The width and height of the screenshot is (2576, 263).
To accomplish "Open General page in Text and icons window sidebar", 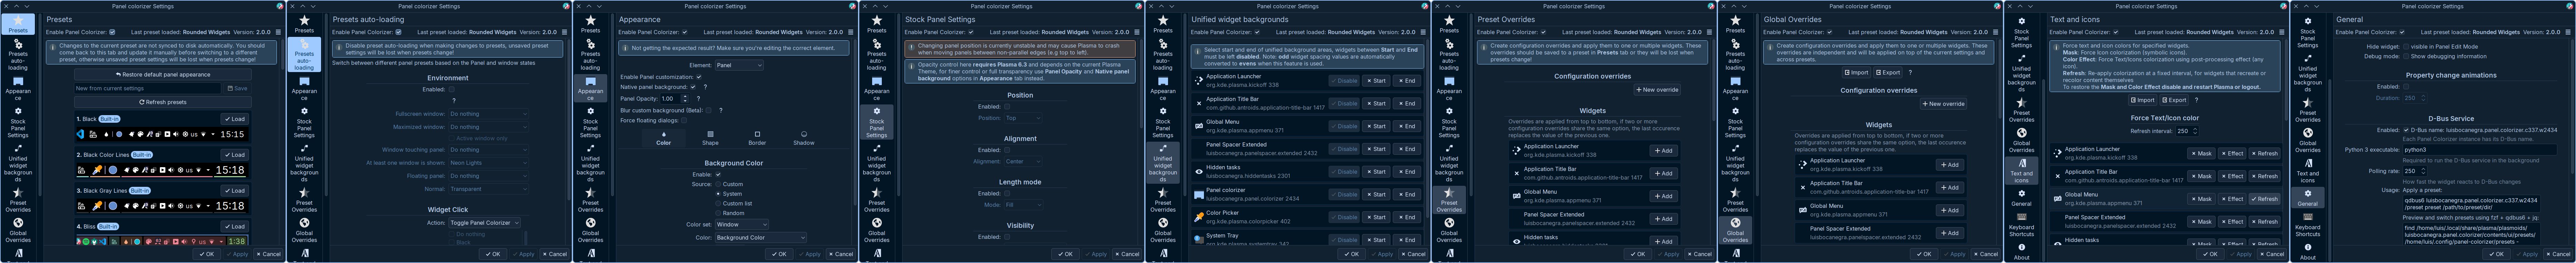I will coord(2022,197).
